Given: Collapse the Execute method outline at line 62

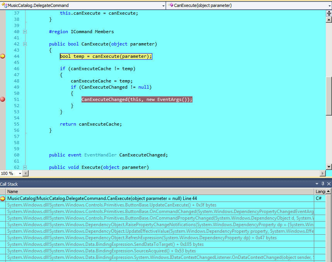Looking at the screenshot, I should 25,167.
